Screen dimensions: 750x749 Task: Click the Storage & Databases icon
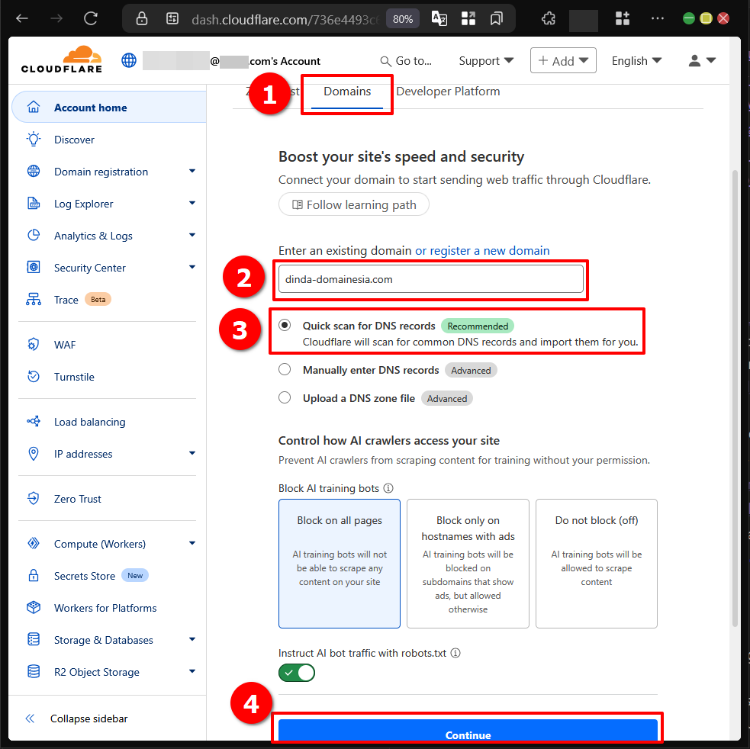point(34,639)
